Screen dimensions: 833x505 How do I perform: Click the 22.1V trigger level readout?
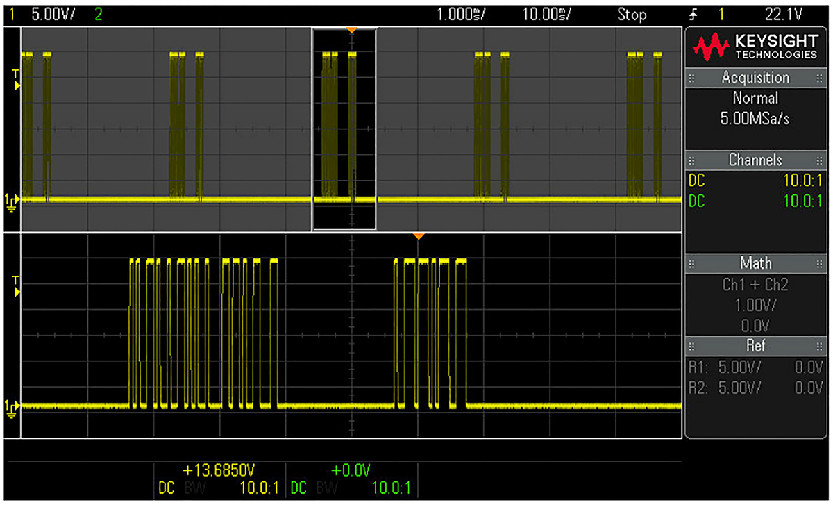click(796, 15)
